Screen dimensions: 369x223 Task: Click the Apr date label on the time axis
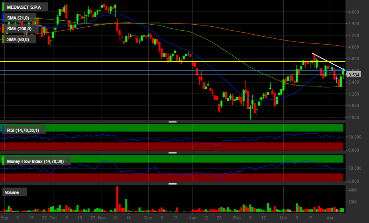coord(330,218)
